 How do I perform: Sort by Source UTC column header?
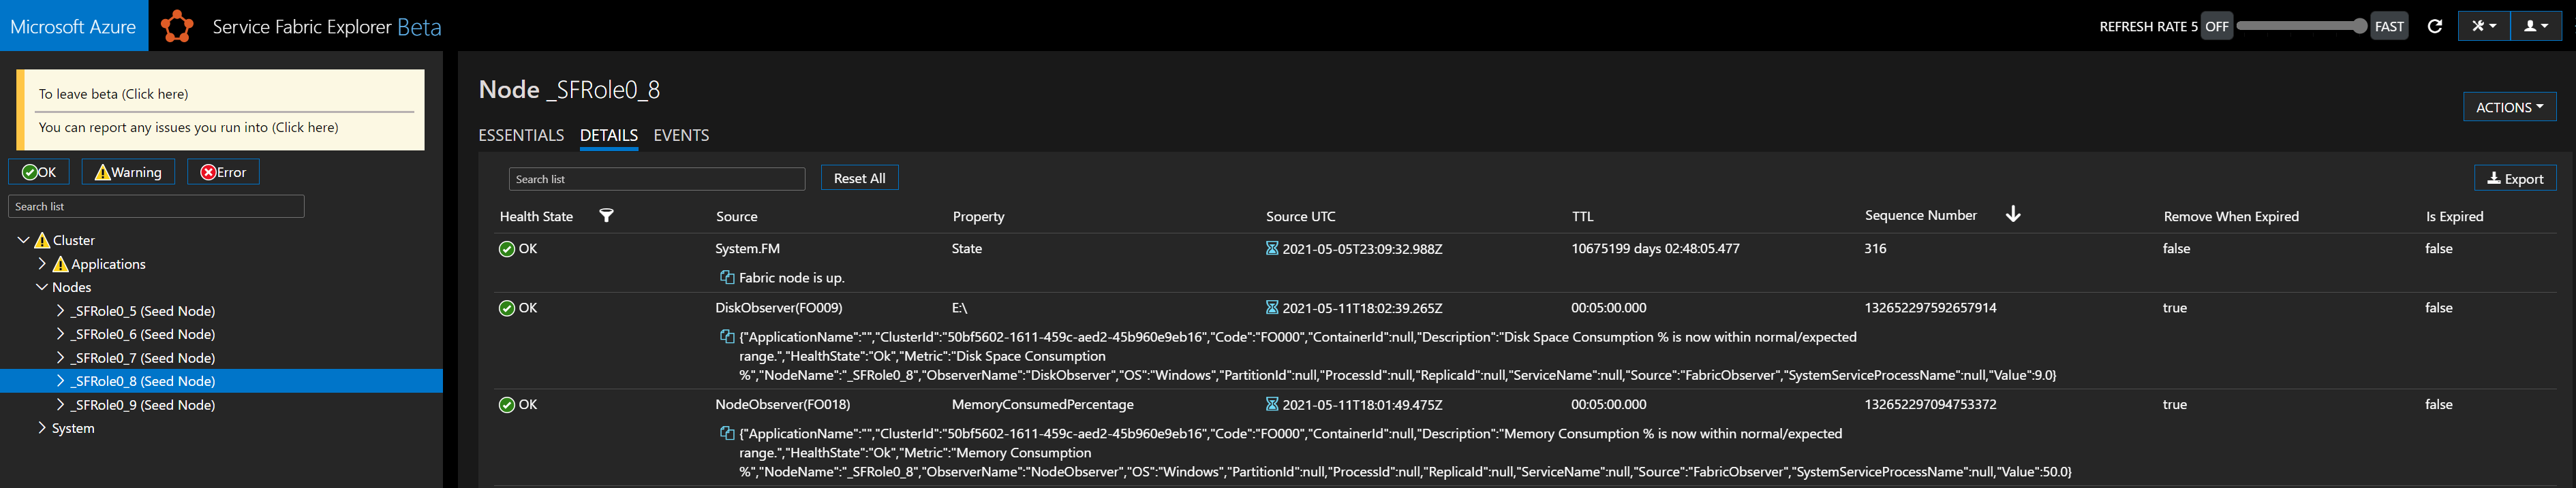coord(1300,216)
